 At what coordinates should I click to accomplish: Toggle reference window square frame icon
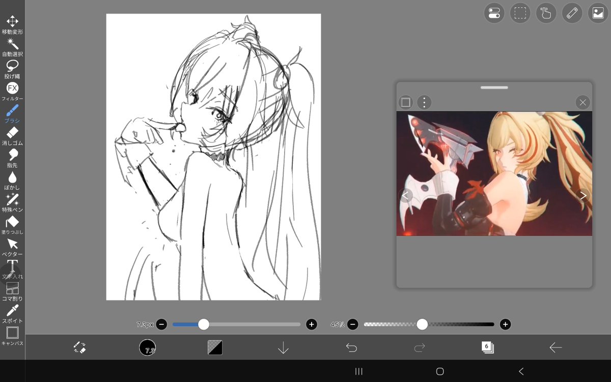405,102
